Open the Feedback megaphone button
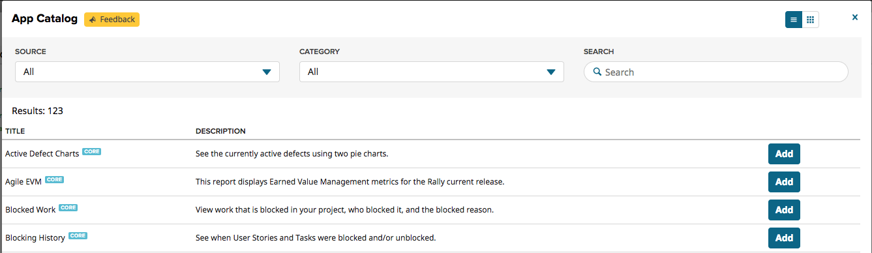Screen dimensions: 872x253 (x=112, y=20)
